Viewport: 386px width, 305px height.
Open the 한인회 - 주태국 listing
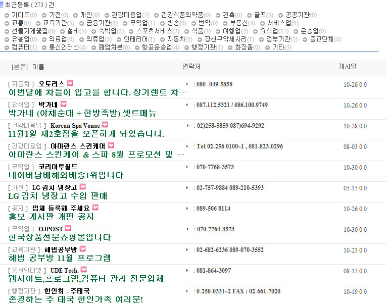pos(67,291)
